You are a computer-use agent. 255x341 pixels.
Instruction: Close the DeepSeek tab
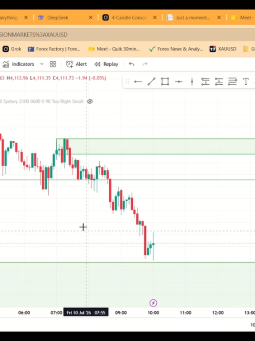coord(90,18)
